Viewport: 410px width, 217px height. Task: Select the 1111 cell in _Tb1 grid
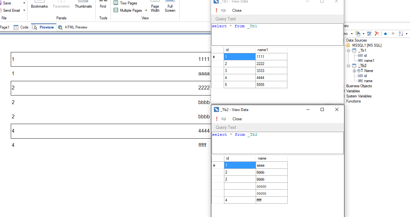point(271,57)
